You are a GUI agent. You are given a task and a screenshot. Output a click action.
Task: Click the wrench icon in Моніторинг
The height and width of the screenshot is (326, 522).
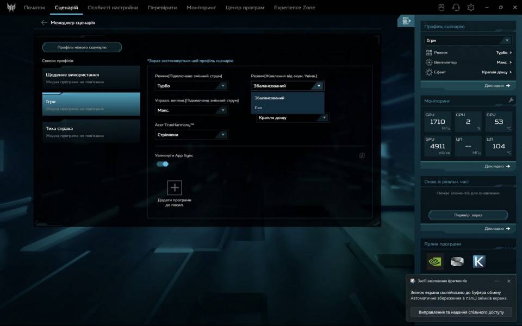tap(511, 101)
